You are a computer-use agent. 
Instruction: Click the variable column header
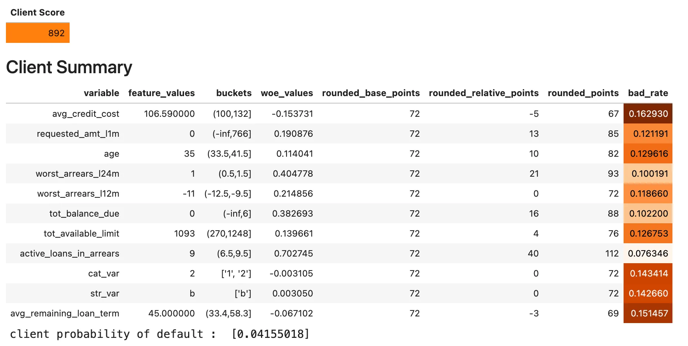pyautogui.click(x=101, y=93)
